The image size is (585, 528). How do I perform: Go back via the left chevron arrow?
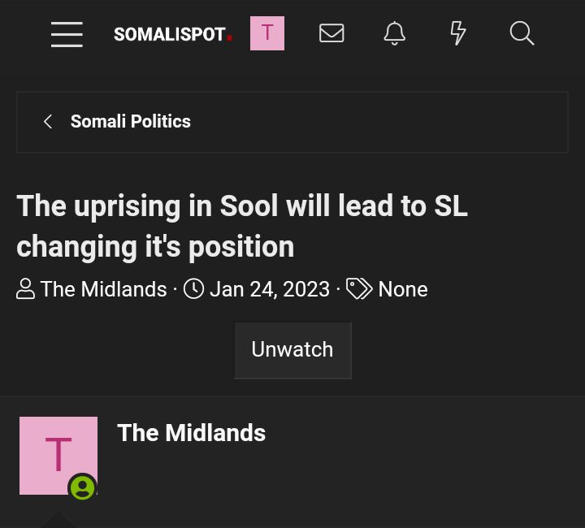[48, 122]
